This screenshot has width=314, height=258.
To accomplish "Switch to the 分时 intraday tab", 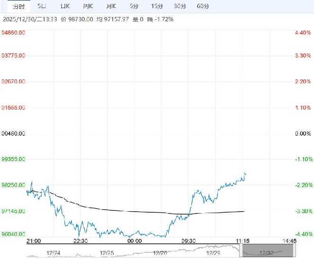I will tap(18, 6).
